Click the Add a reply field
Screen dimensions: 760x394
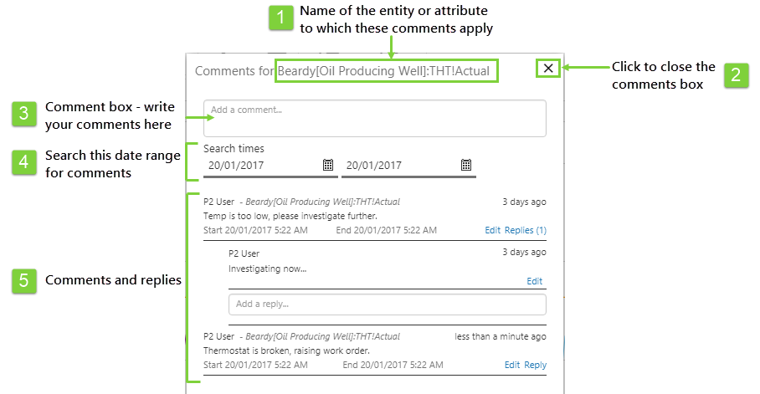(387, 304)
